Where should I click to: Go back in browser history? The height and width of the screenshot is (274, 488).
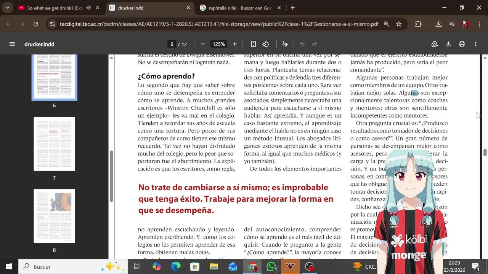8,24
